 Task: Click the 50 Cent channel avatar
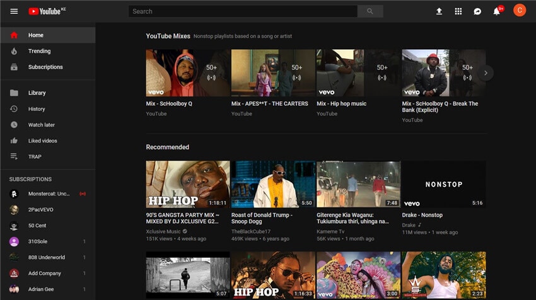[x=14, y=226]
